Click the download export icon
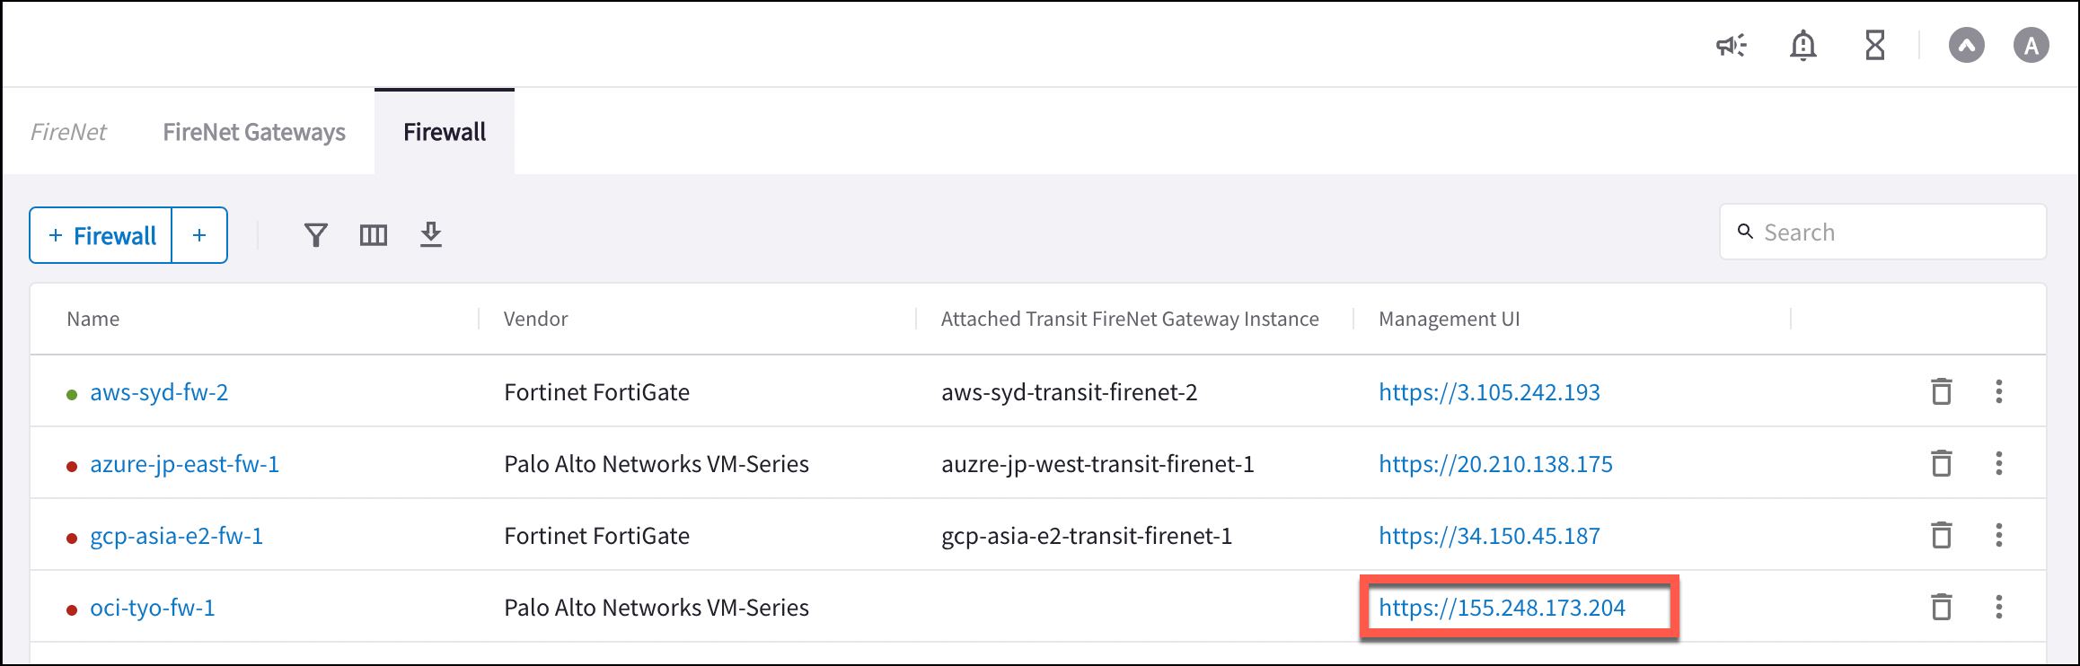Viewport: 2080px width, 666px height. click(x=431, y=234)
